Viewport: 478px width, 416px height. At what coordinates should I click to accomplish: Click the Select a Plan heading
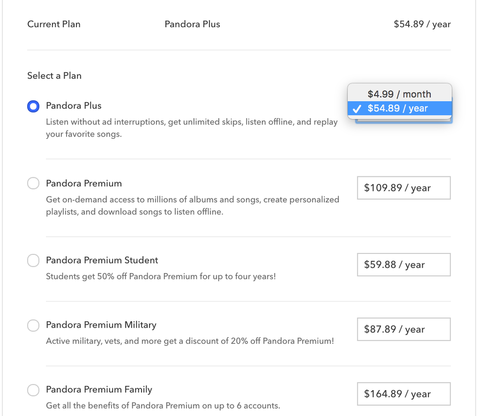54,76
